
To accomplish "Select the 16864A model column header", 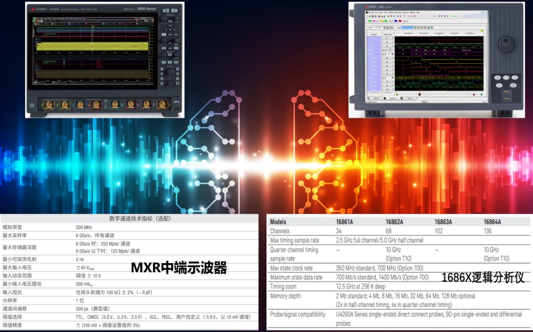I will (492, 222).
